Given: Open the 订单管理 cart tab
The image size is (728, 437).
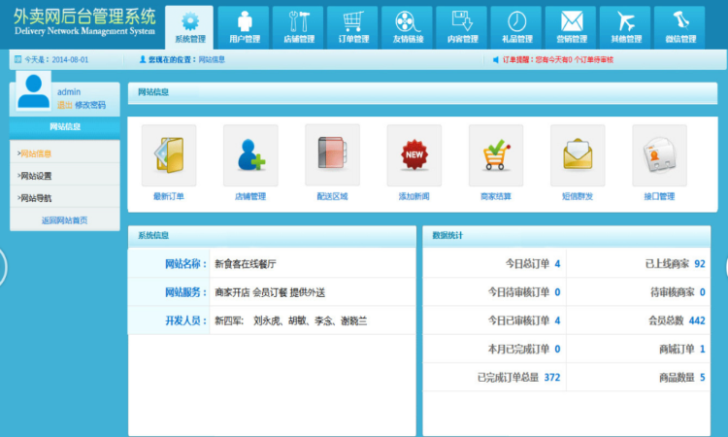Looking at the screenshot, I should [353, 27].
